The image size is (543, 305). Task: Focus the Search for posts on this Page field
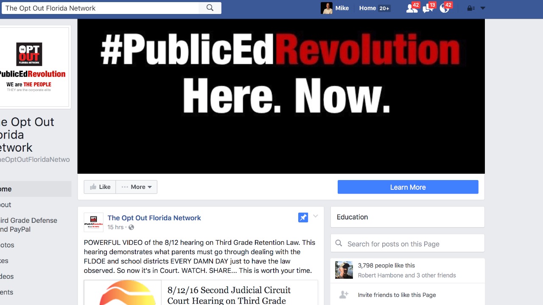(x=407, y=244)
